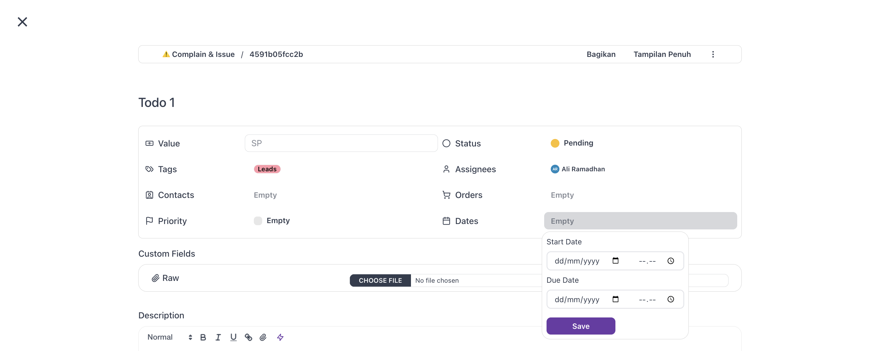Screen dimensions: 880x351
Task: Select the Leads tag chip
Action: pos(267,169)
